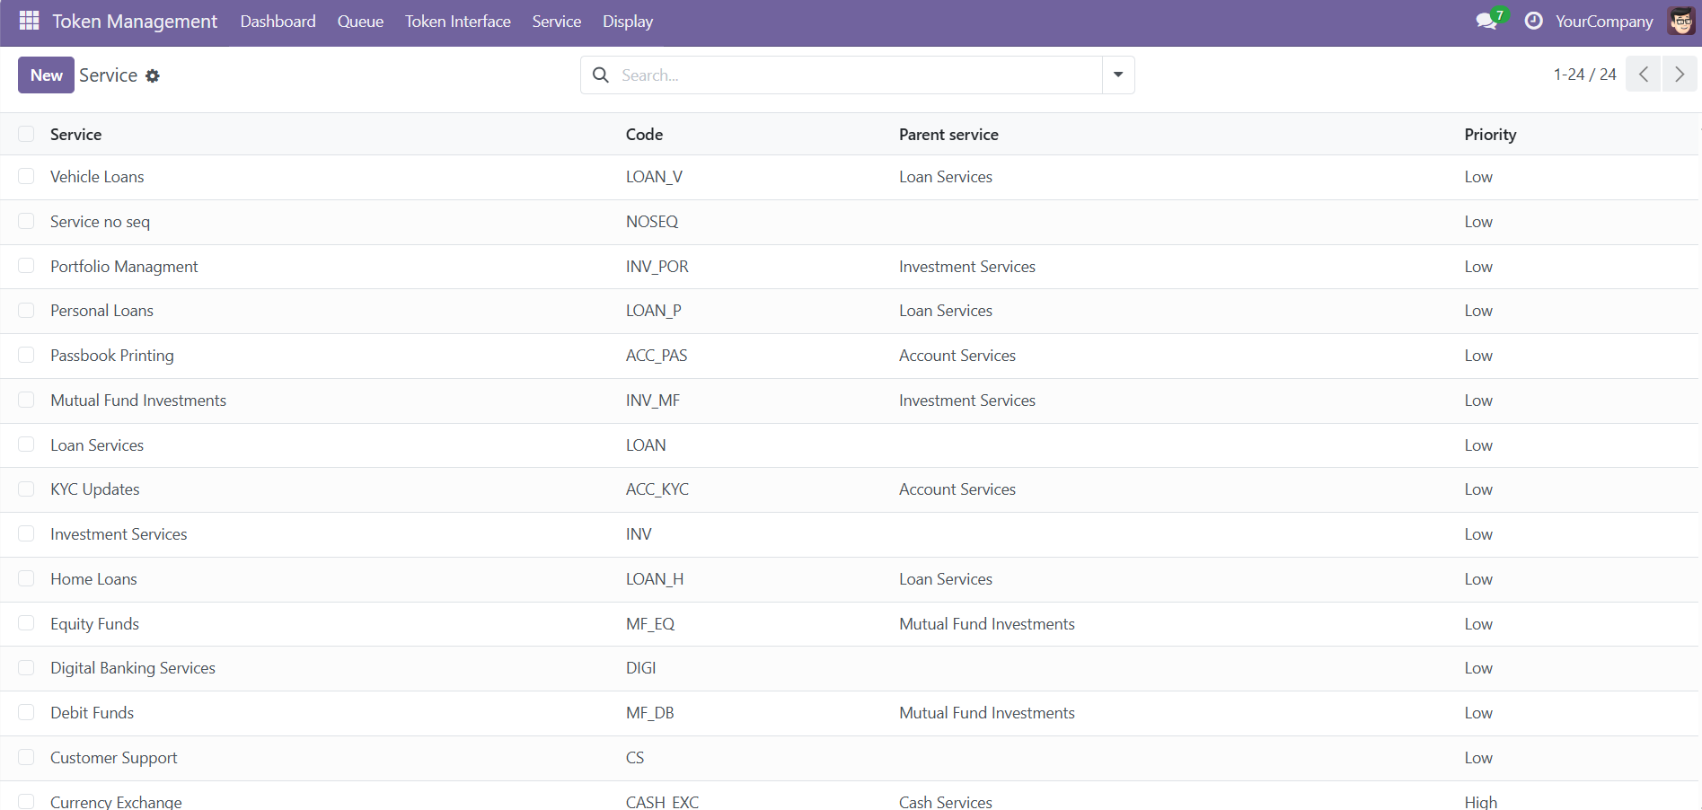The height and width of the screenshot is (810, 1702).
Task: Go to the next page with the right arrow
Action: [1680, 74]
